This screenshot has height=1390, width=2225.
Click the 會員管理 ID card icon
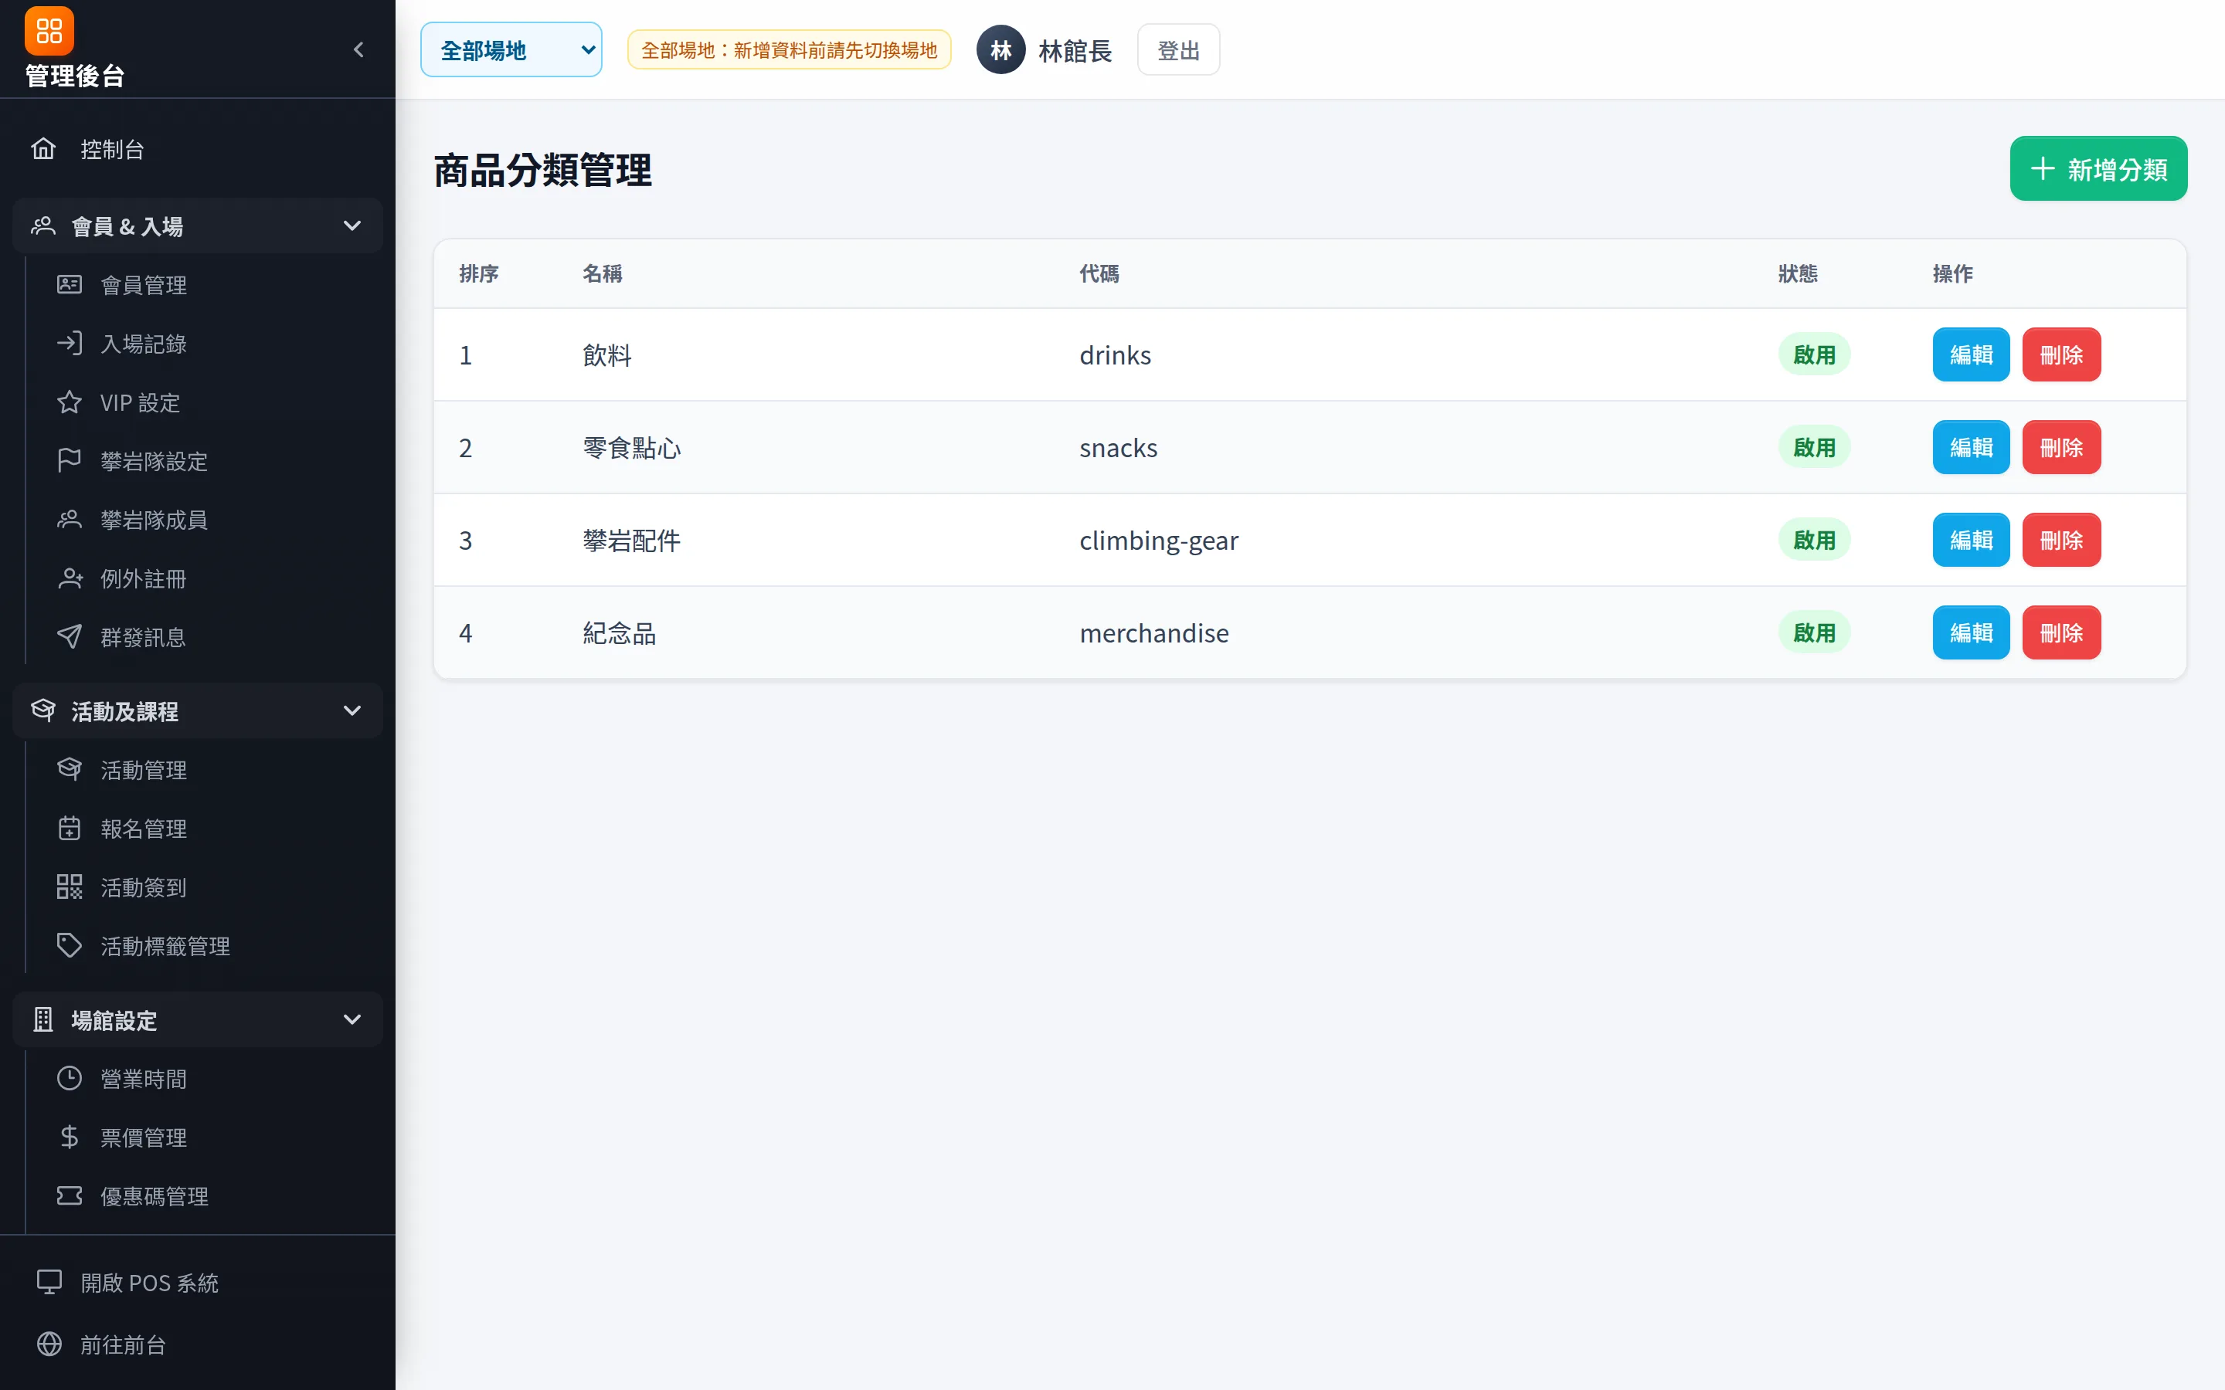click(69, 285)
